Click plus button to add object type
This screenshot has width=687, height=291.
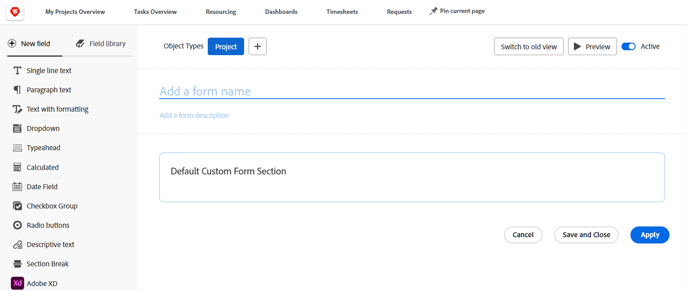coord(258,47)
